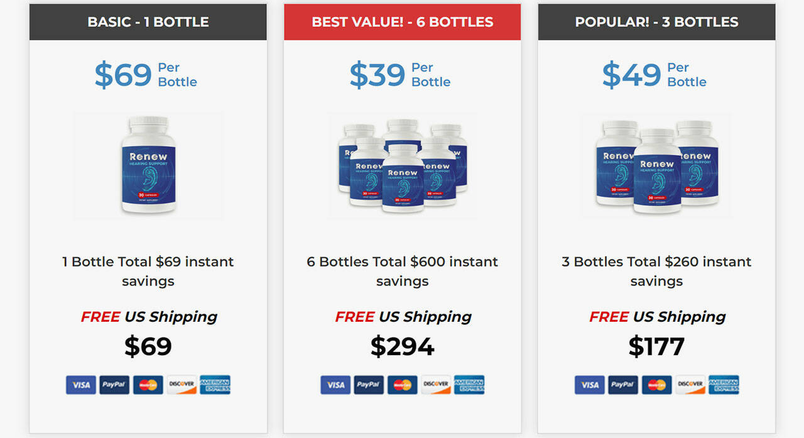Click the PayPal icon in the Basic card
804x438 pixels.
click(x=114, y=385)
